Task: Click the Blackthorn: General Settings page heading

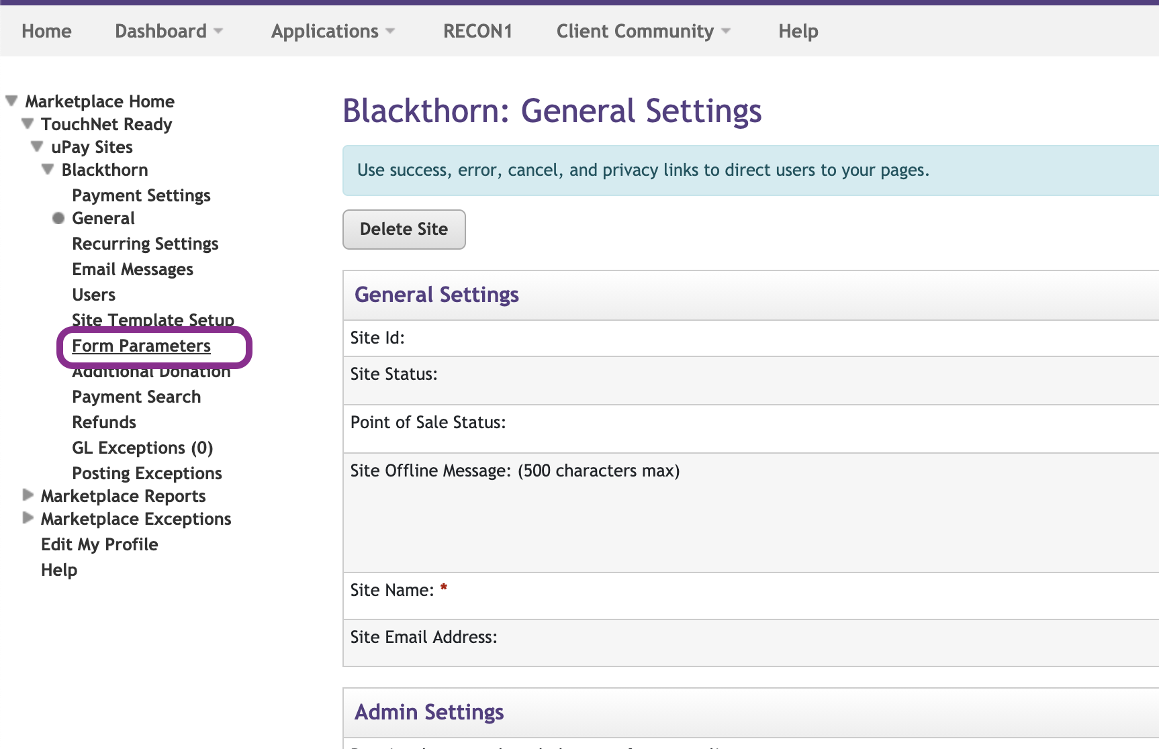Action: coord(552,111)
